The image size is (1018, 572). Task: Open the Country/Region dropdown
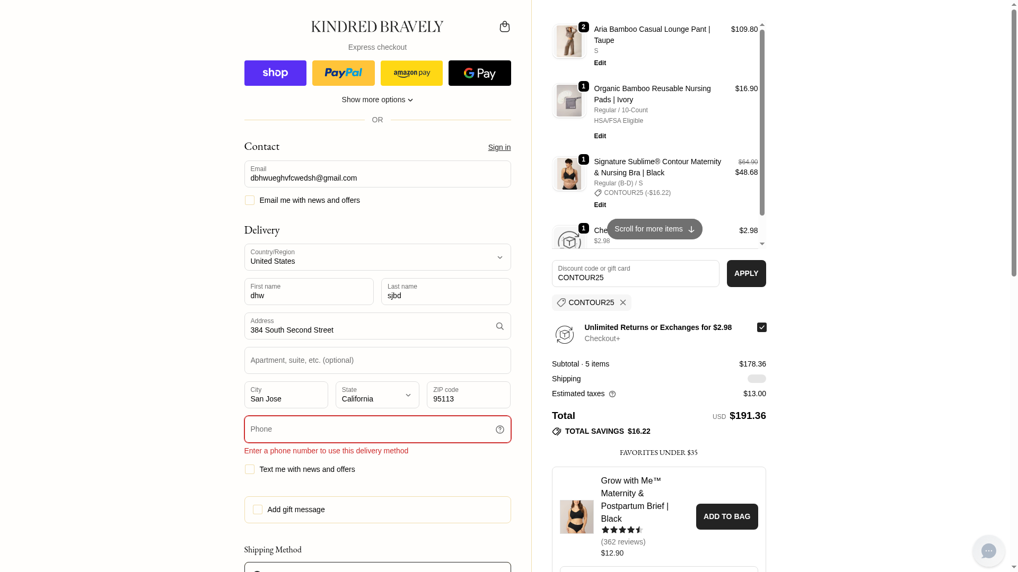tap(377, 257)
